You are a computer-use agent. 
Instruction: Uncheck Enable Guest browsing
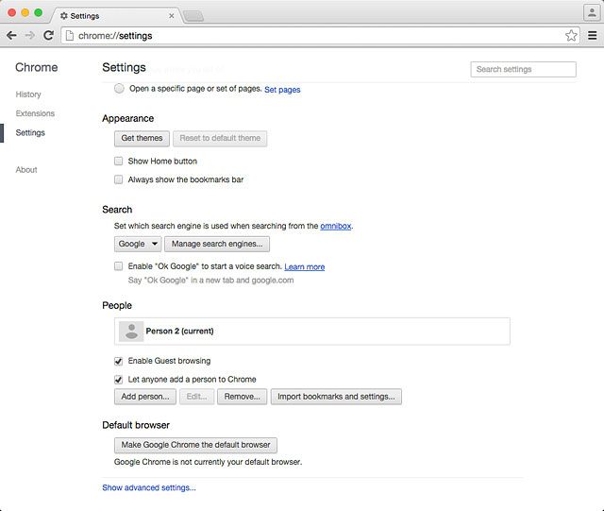[118, 361]
